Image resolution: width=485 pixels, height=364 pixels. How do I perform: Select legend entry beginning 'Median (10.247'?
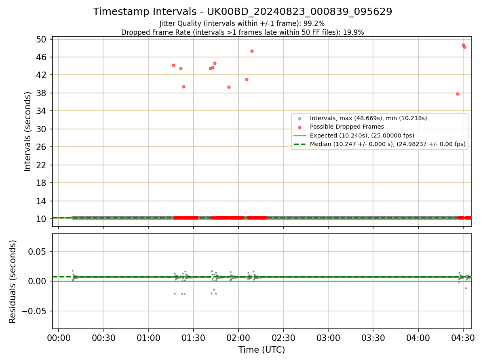(388, 144)
